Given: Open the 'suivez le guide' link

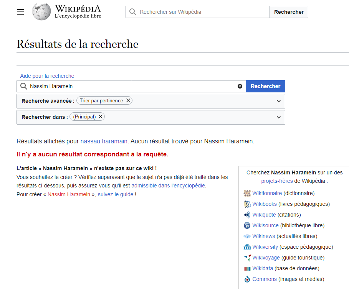Looking at the screenshot, I should [x=116, y=194].
